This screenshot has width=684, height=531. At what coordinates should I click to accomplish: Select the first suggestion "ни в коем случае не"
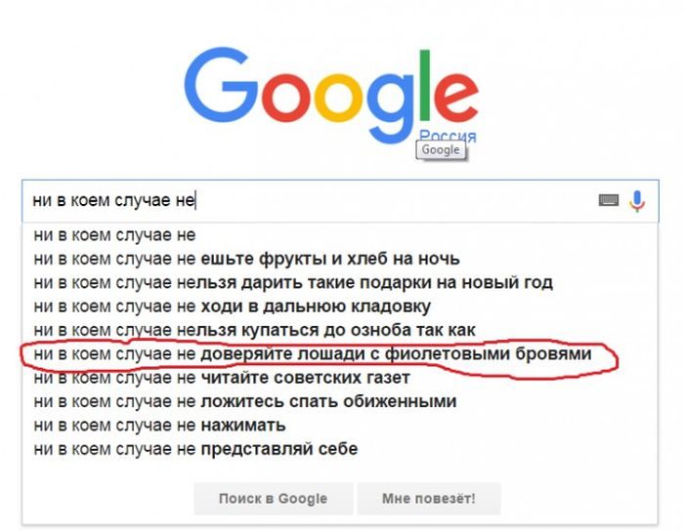(114, 235)
